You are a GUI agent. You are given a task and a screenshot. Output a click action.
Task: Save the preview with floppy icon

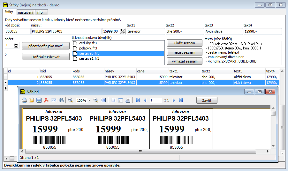(x=39, y=100)
